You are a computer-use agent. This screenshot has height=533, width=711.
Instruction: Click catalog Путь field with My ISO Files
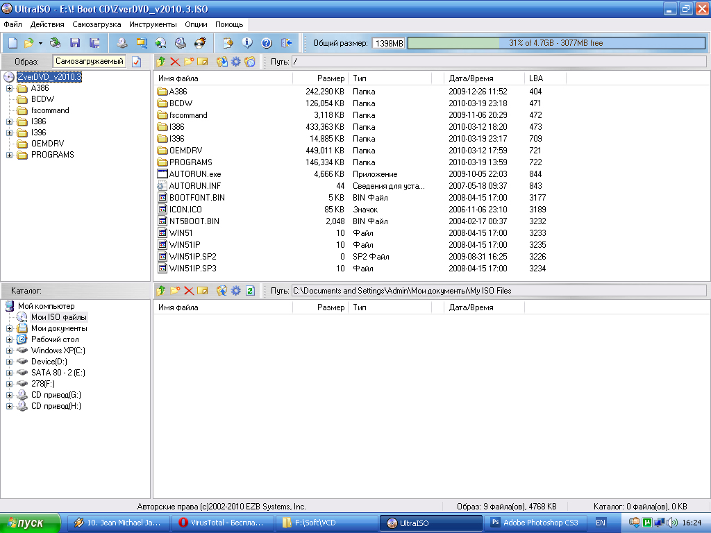(x=499, y=291)
